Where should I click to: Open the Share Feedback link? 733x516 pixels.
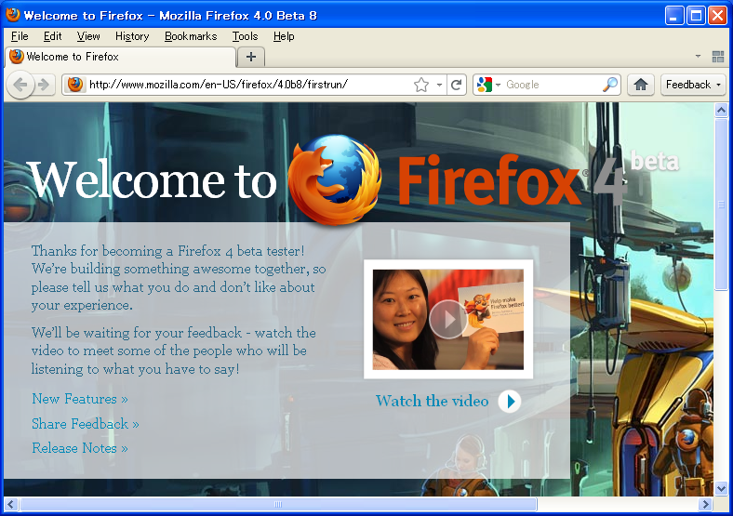86,424
